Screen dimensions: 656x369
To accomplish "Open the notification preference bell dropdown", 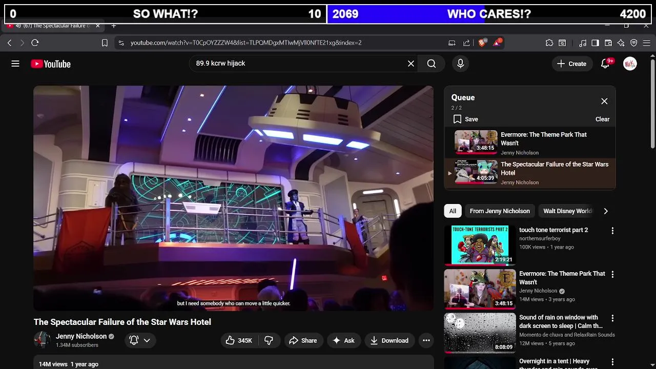I will coord(140,340).
